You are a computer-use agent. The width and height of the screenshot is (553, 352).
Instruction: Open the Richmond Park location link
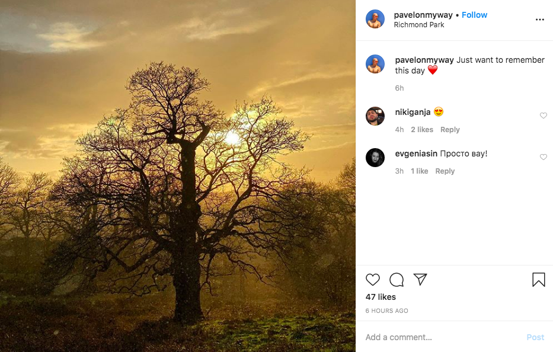tap(419, 25)
